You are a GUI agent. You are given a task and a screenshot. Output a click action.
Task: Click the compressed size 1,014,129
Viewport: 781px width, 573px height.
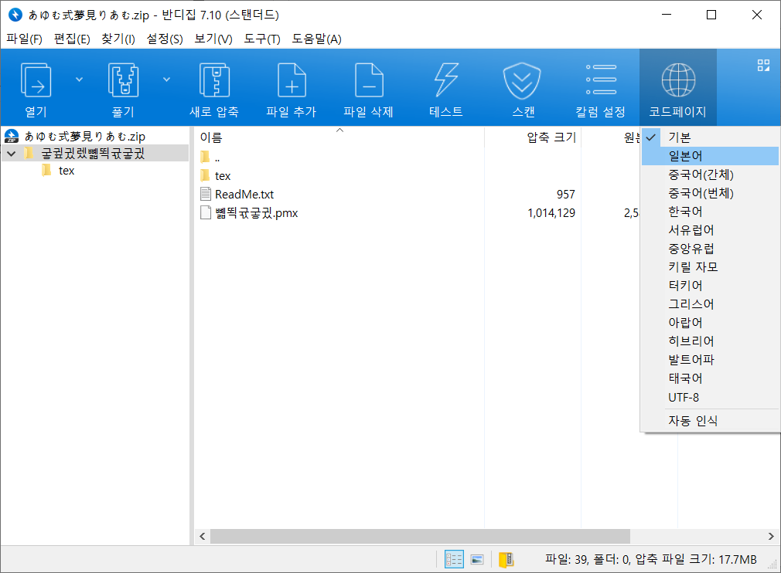551,213
